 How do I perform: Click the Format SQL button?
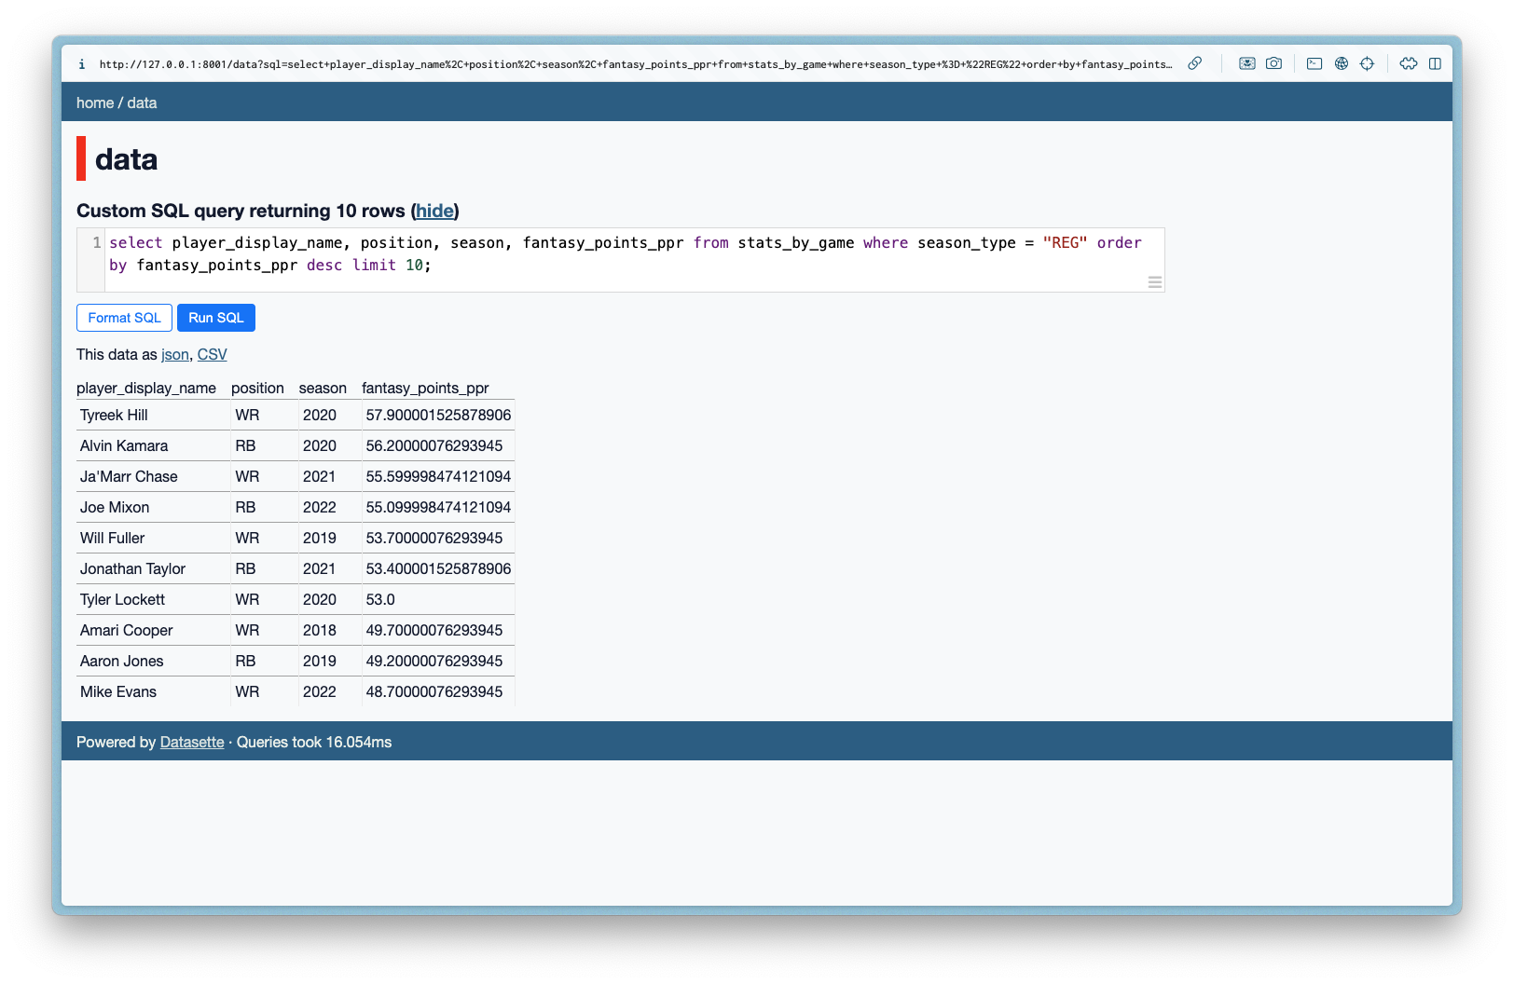pos(124,318)
